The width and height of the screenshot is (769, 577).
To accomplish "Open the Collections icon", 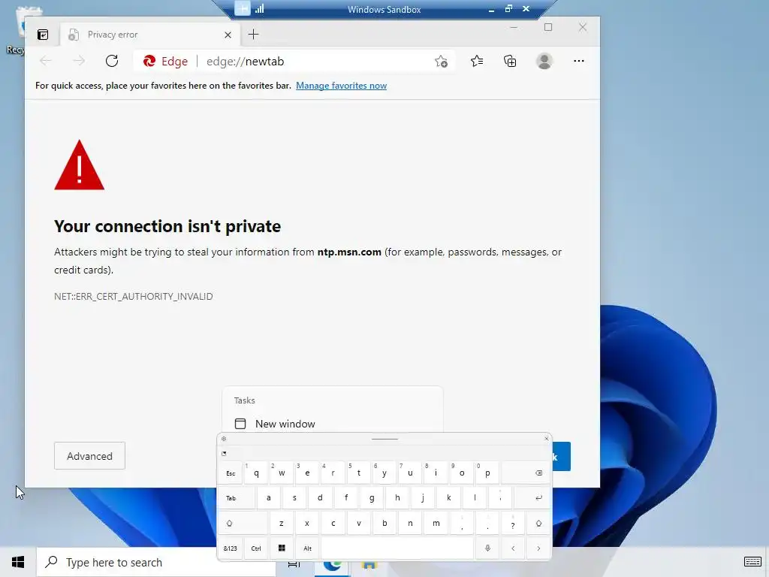I will point(510,61).
